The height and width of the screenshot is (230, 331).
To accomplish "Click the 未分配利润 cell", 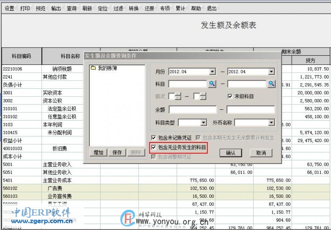I will (60, 133).
